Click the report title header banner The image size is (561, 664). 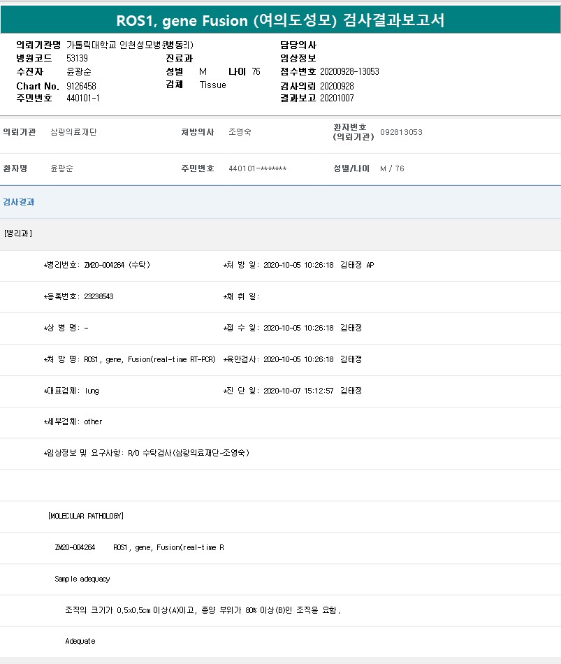pos(280,20)
